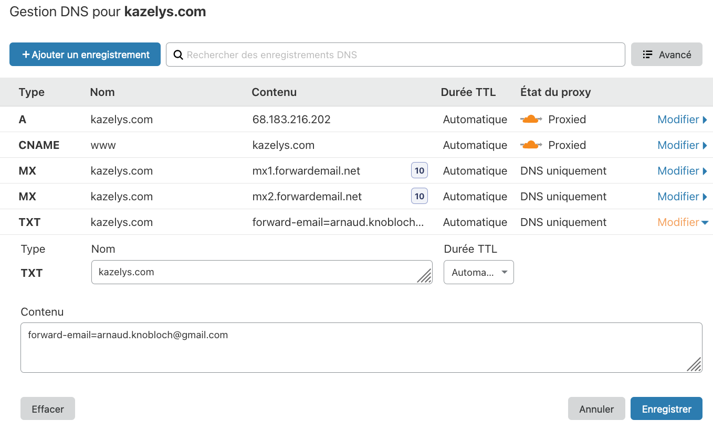Open the Durée TTL dropdown
Image resolution: width=713 pixels, height=431 pixels.
coord(479,272)
